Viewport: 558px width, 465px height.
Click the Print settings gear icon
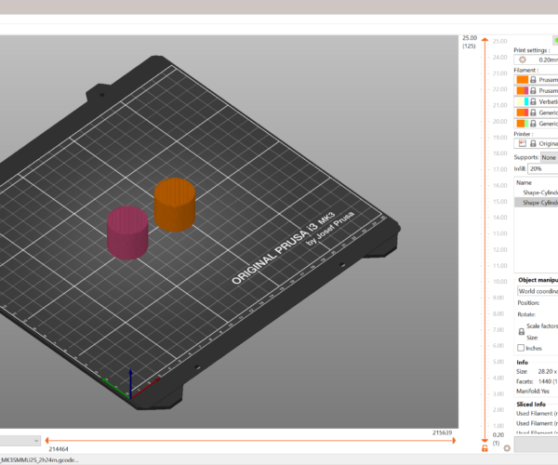pos(522,60)
